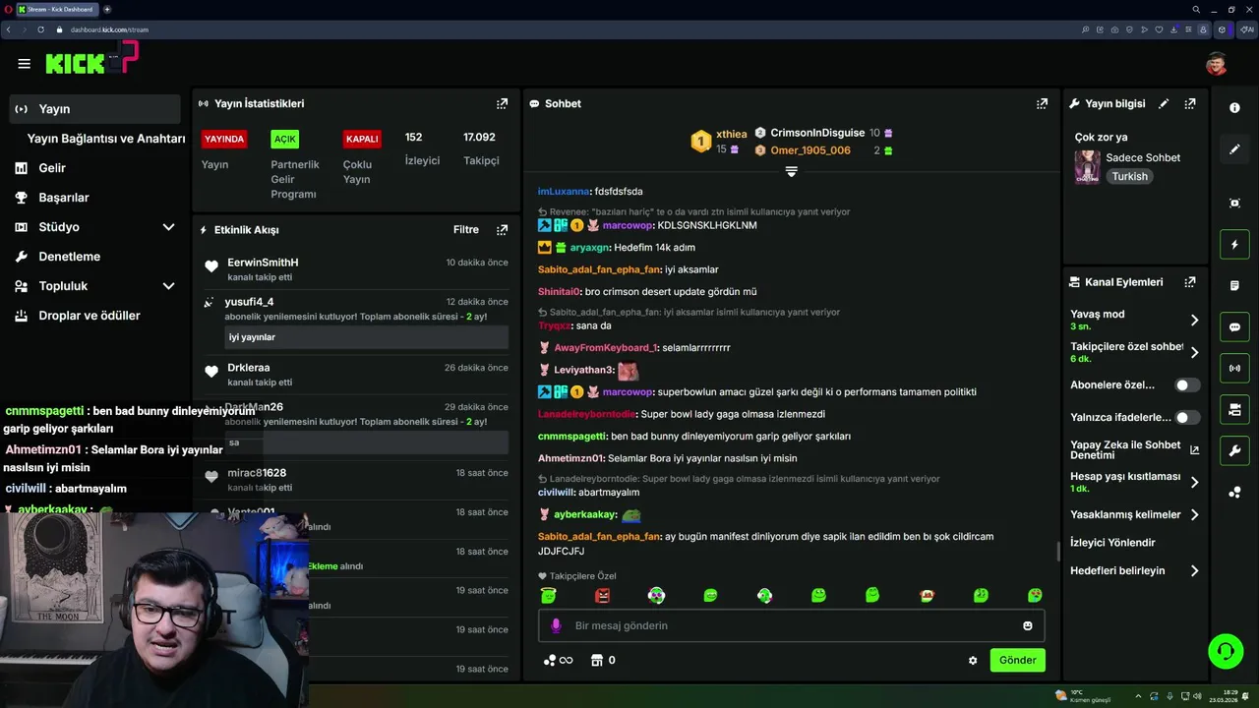This screenshot has width=1259, height=708.
Task: Click the Turkish language tag
Action: 1130,176
